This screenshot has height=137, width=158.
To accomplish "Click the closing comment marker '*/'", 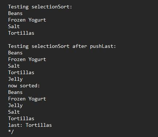I will (x=11, y=132).
